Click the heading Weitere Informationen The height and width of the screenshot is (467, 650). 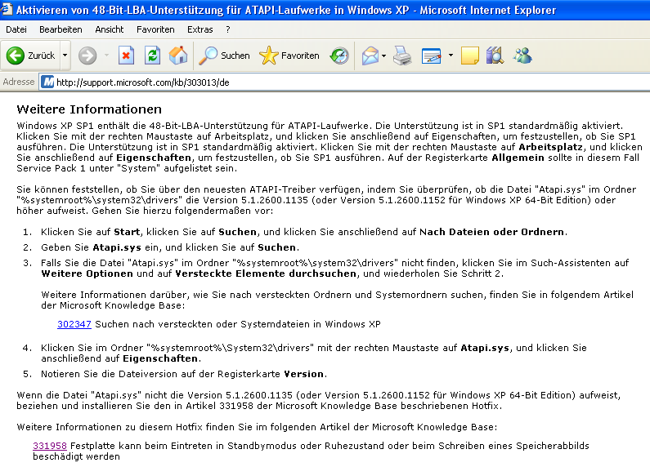pyautogui.click(x=89, y=109)
